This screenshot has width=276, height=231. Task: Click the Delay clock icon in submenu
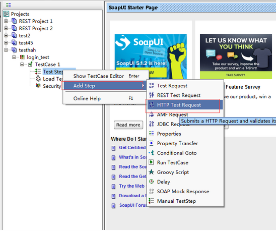[152, 182]
